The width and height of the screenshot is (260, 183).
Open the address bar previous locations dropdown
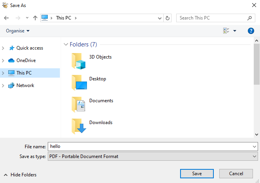point(159,18)
